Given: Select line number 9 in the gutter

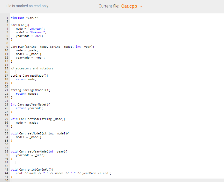Looking at the screenshot, I should click(7, 47).
